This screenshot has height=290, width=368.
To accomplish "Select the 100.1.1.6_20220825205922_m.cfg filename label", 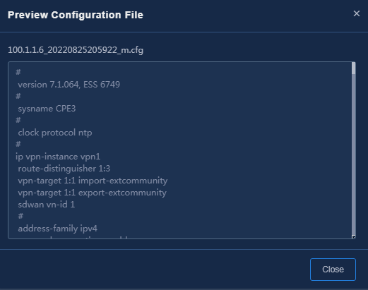I will pyautogui.click(x=76, y=50).
